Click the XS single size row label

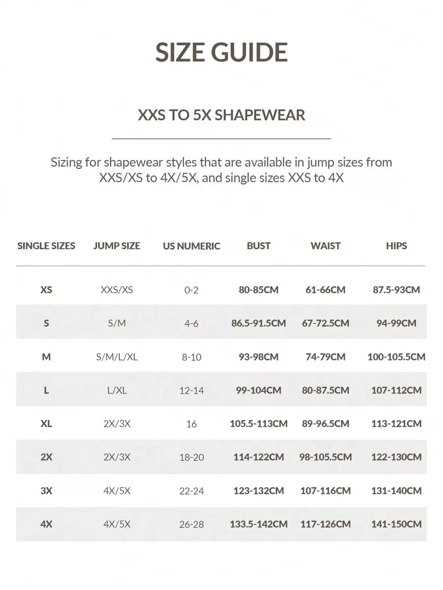coord(46,290)
